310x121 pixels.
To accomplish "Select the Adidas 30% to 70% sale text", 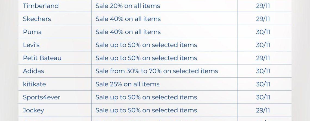I will (x=157, y=71).
